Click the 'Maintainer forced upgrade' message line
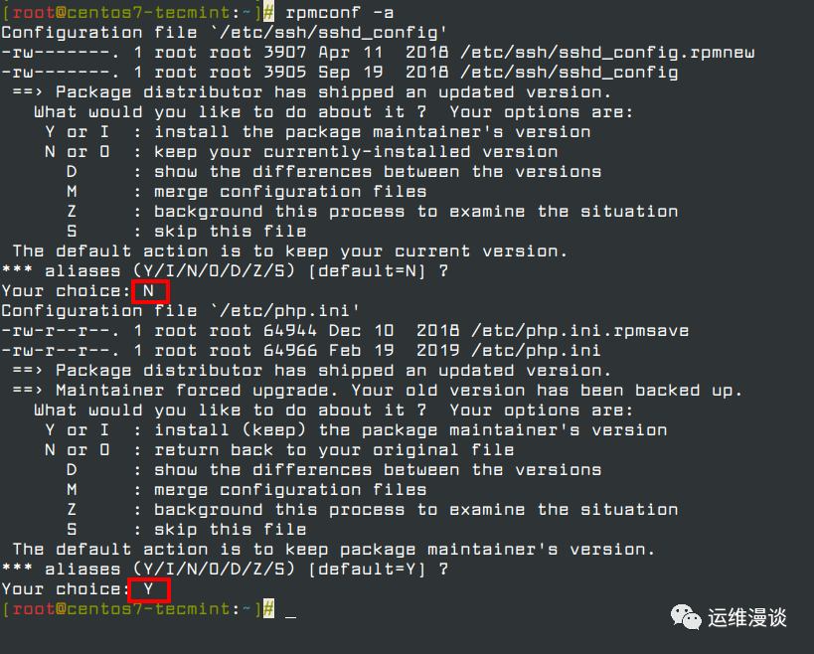 [x=398, y=391]
